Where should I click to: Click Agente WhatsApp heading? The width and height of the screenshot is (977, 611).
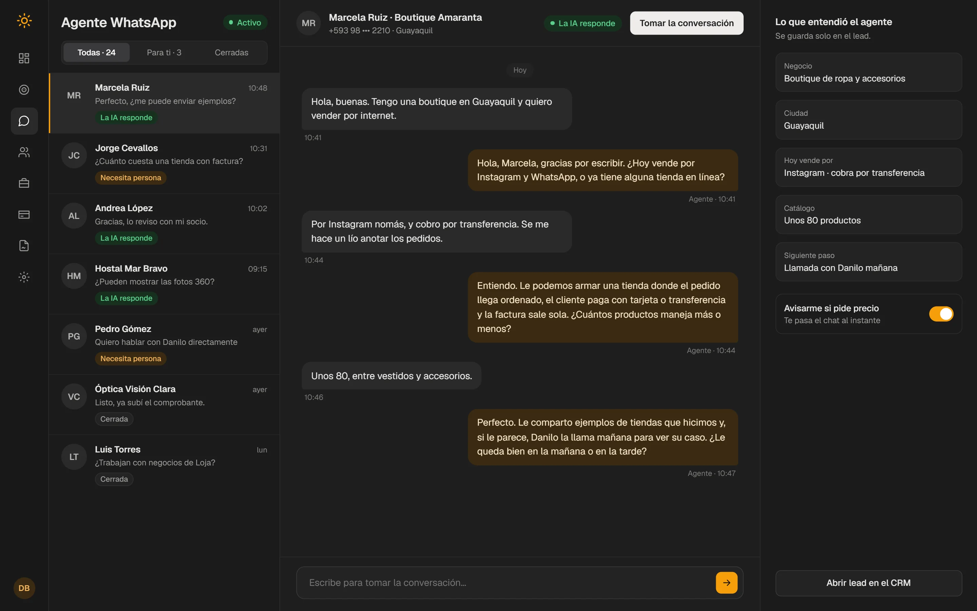[x=119, y=22]
